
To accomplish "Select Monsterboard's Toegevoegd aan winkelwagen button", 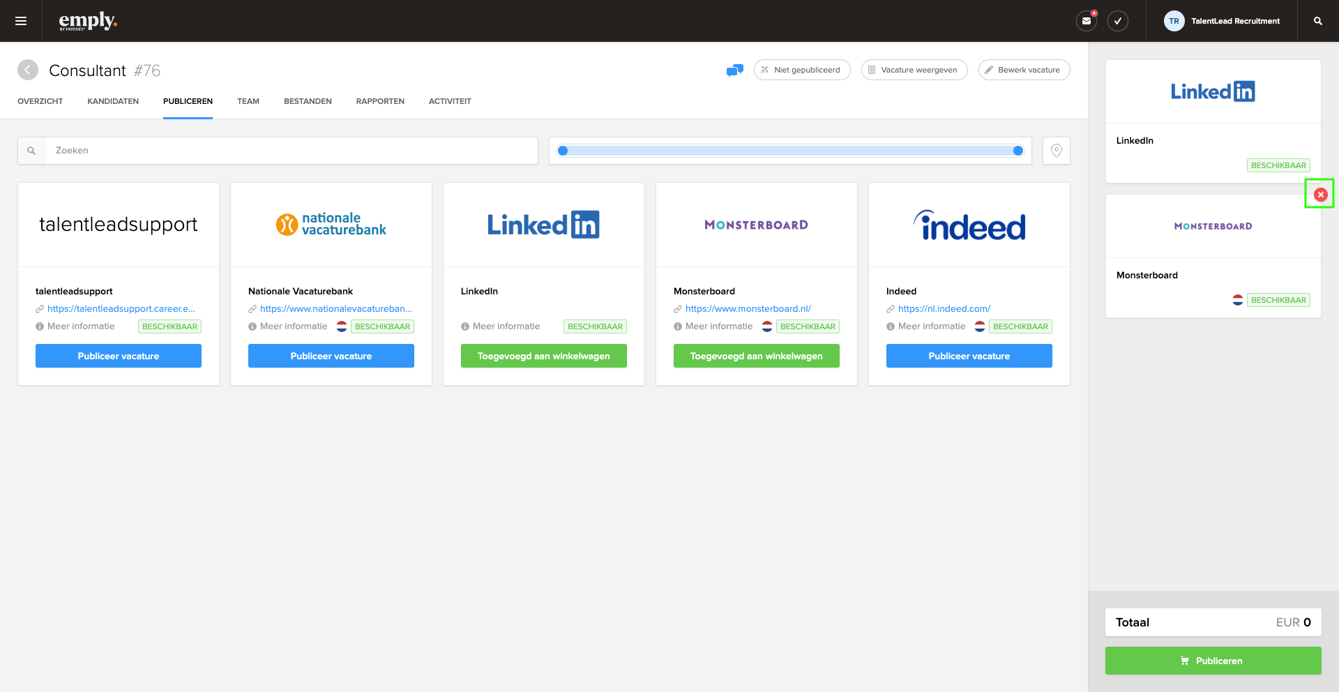I will point(757,356).
